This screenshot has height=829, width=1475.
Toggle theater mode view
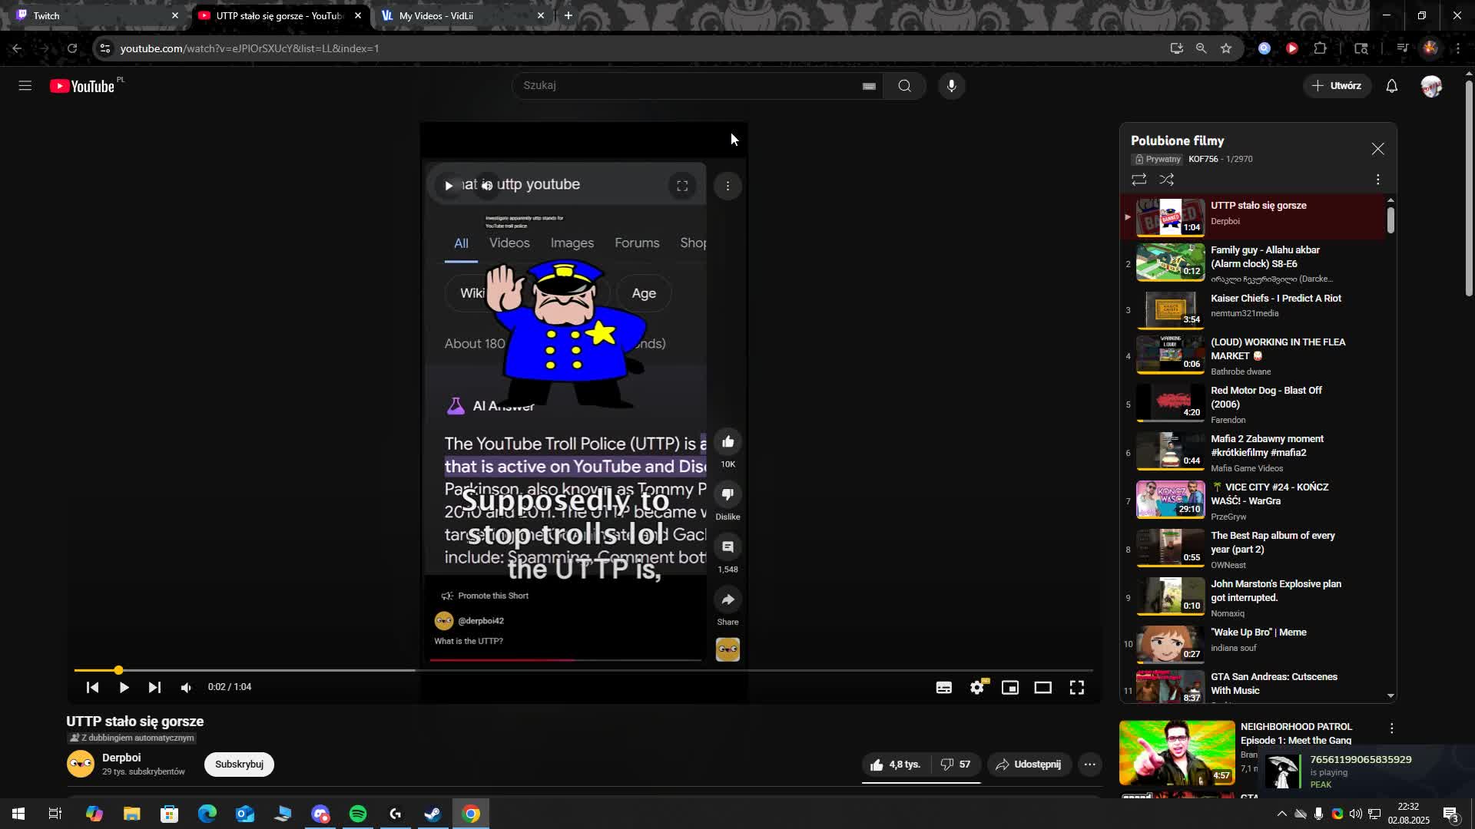coord(1042,688)
